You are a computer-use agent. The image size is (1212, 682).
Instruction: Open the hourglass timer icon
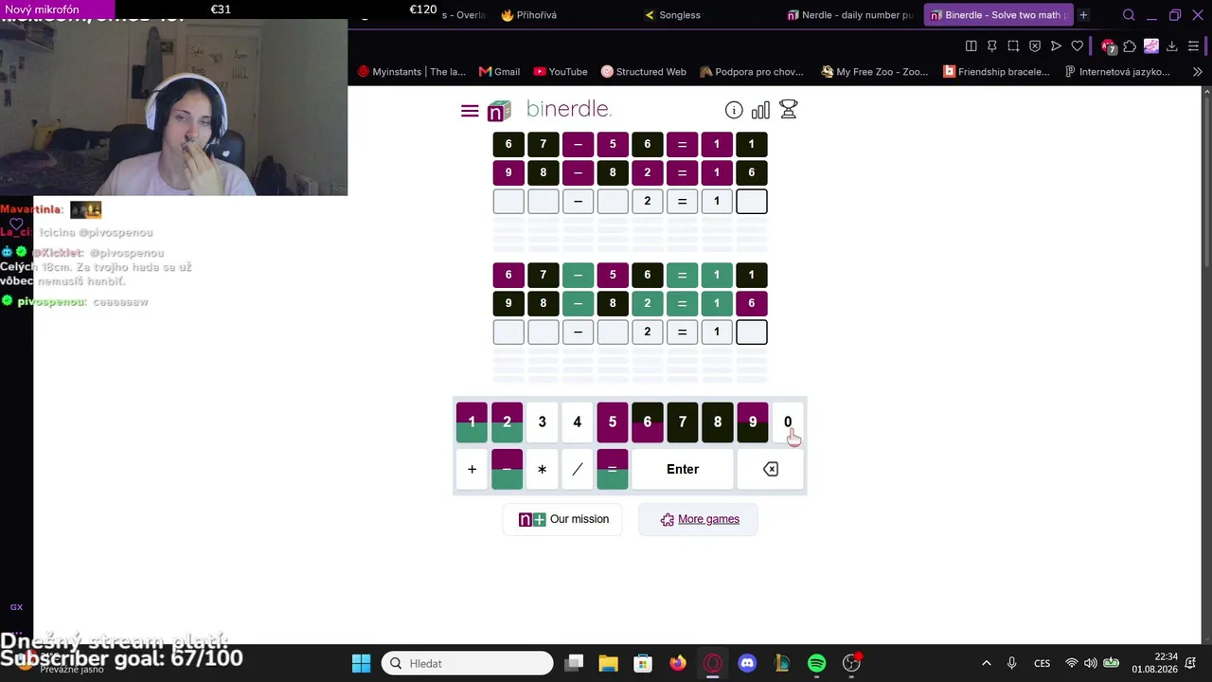pyautogui.click(x=788, y=110)
